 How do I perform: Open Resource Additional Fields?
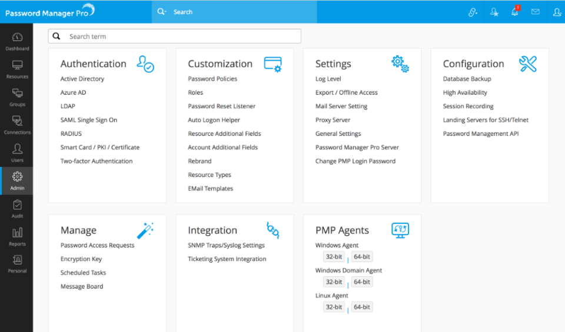click(x=224, y=133)
